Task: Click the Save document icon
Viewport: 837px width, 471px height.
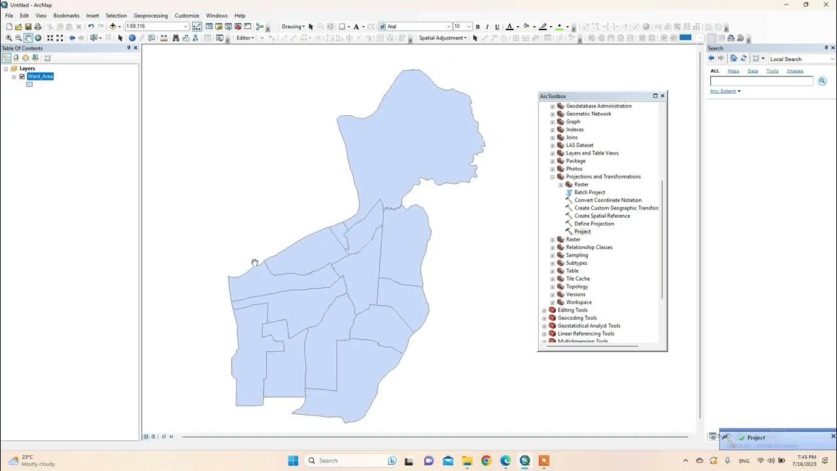Action: (28, 26)
